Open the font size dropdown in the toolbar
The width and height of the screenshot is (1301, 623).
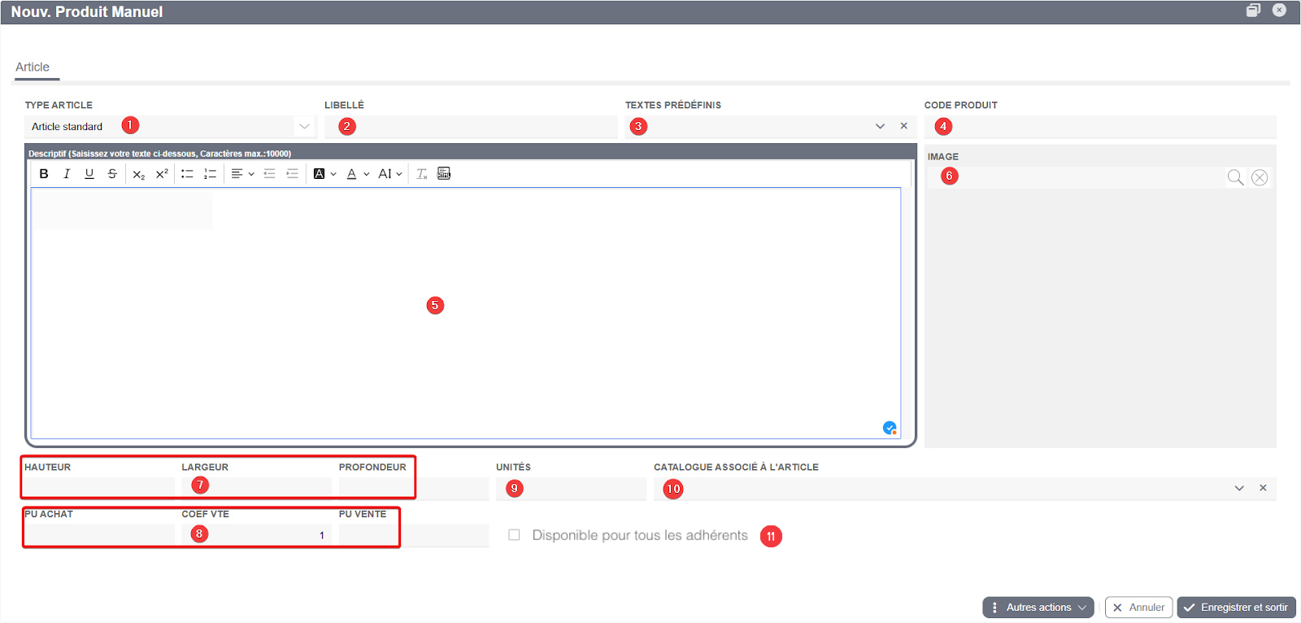(390, 174)
